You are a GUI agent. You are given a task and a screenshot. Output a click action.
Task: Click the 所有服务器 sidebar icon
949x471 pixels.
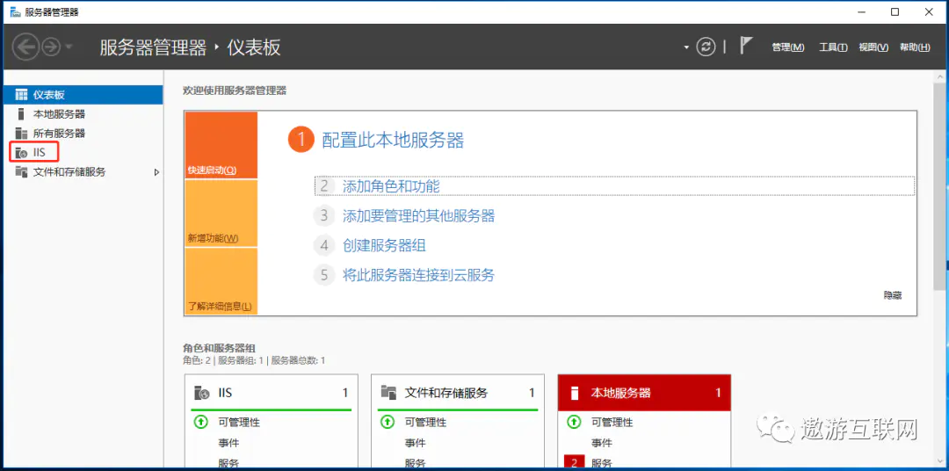click(x=21, y=134)
